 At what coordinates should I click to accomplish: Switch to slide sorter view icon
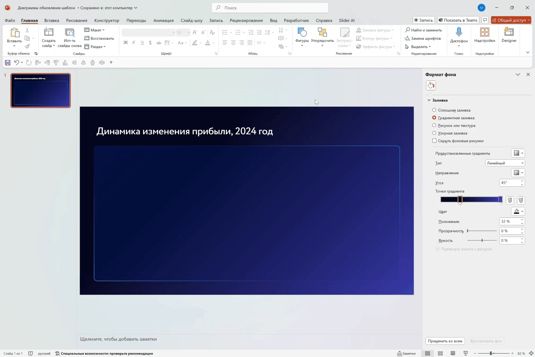click(x=440, y=353)
